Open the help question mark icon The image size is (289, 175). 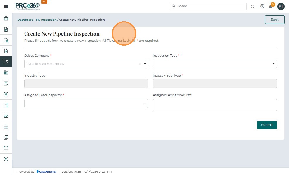(262, 6)
